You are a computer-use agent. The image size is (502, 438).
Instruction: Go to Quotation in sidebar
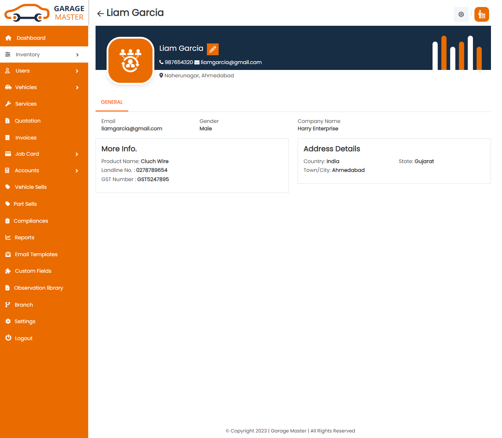[x=28, y=121]
